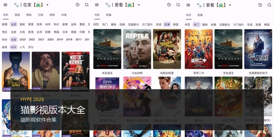The width and height of the screenshot is (274, 137).
Task: Select 电影 tab on the 在家 screen
Action: point(5,15)
